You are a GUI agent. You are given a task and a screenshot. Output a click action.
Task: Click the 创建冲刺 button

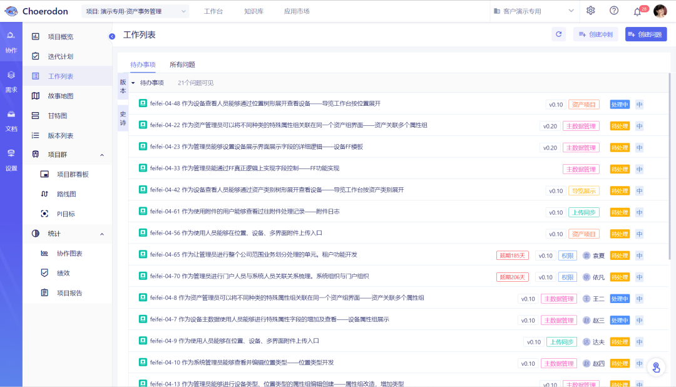[x=595, y=34]
